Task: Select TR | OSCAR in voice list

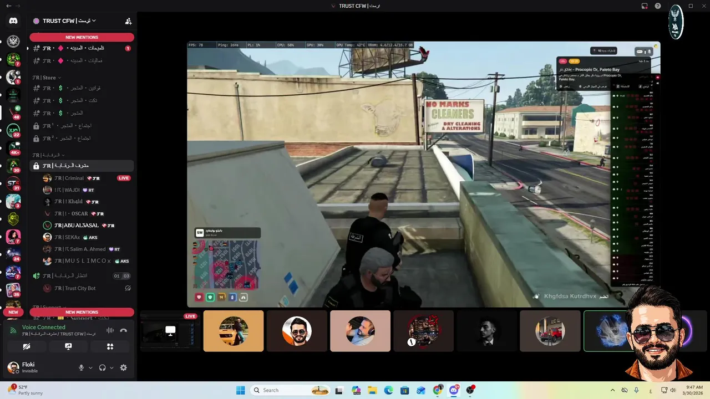Action: point(87,213)
